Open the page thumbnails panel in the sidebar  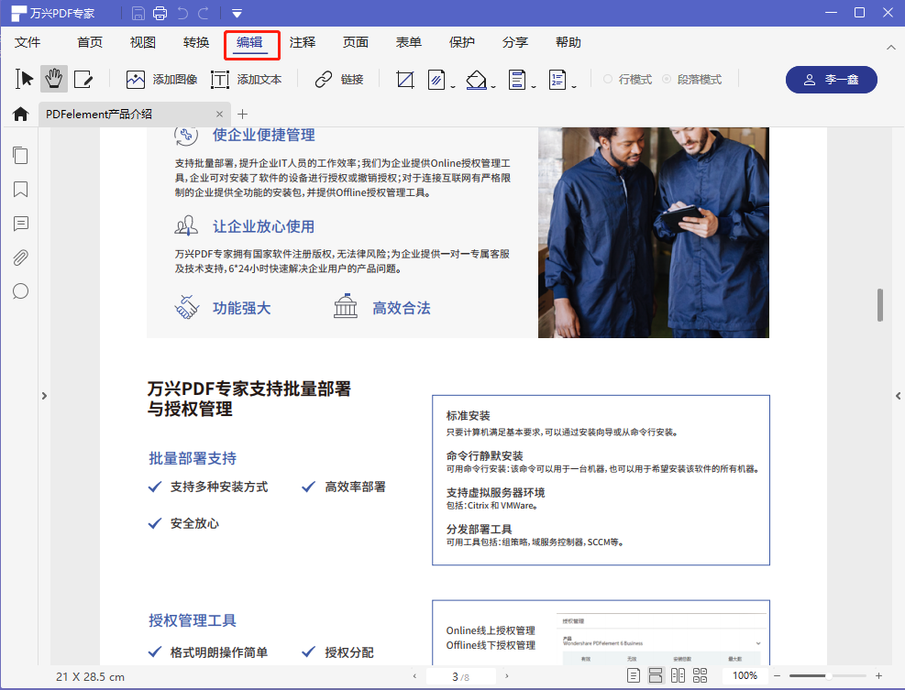point(20,155)
